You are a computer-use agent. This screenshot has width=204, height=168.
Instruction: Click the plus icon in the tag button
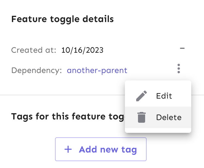[x=68, y=149]
